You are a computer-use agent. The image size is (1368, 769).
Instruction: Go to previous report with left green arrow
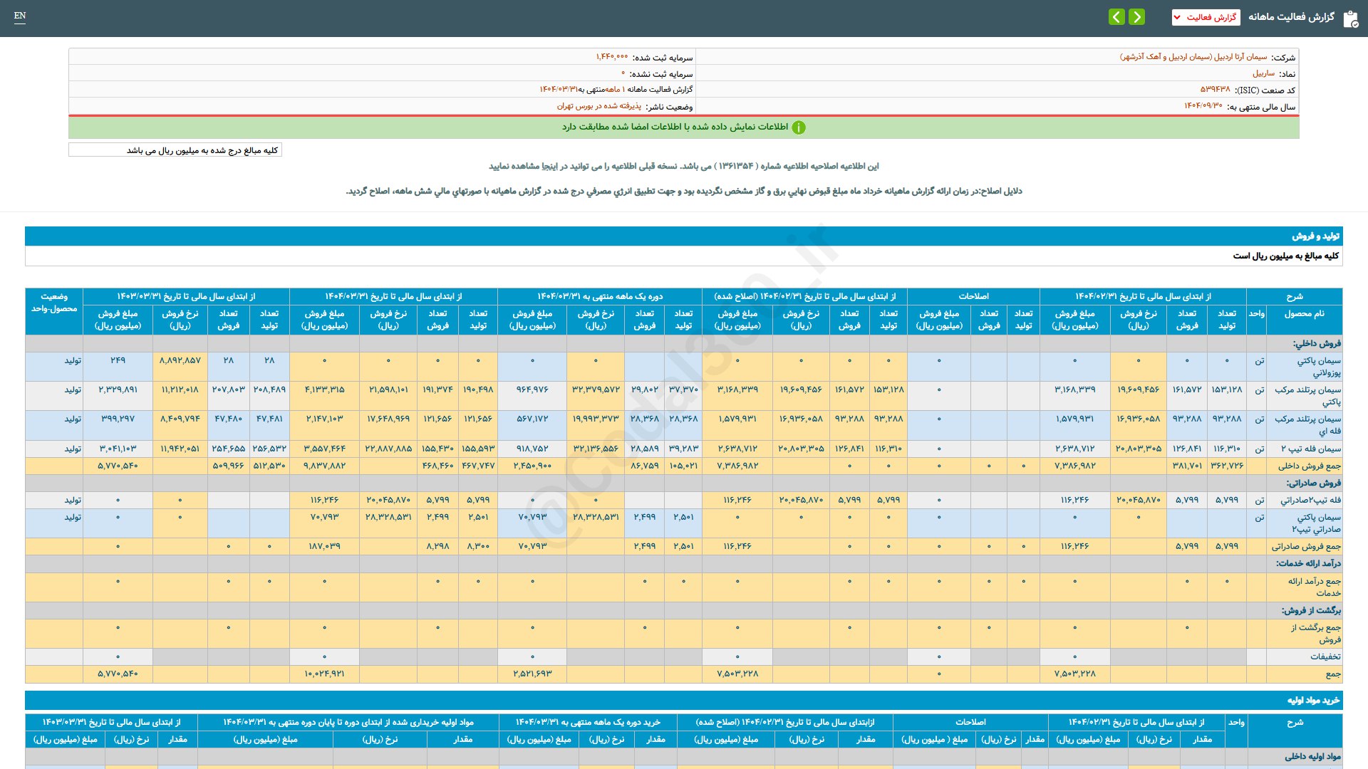click(1116, 16)
